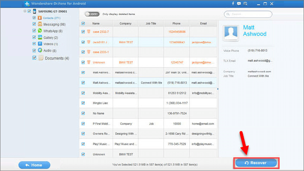This screenshot has width=304, height=171.
Task: Click the Matt Ashwood name in detail panel
Action: [255, 31]
